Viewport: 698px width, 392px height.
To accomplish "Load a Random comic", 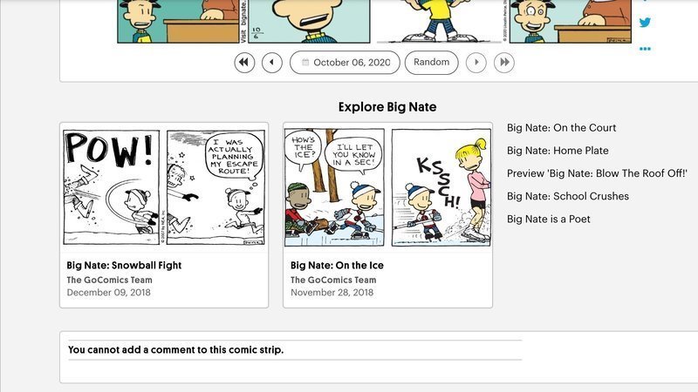I will tap(431, 62).
